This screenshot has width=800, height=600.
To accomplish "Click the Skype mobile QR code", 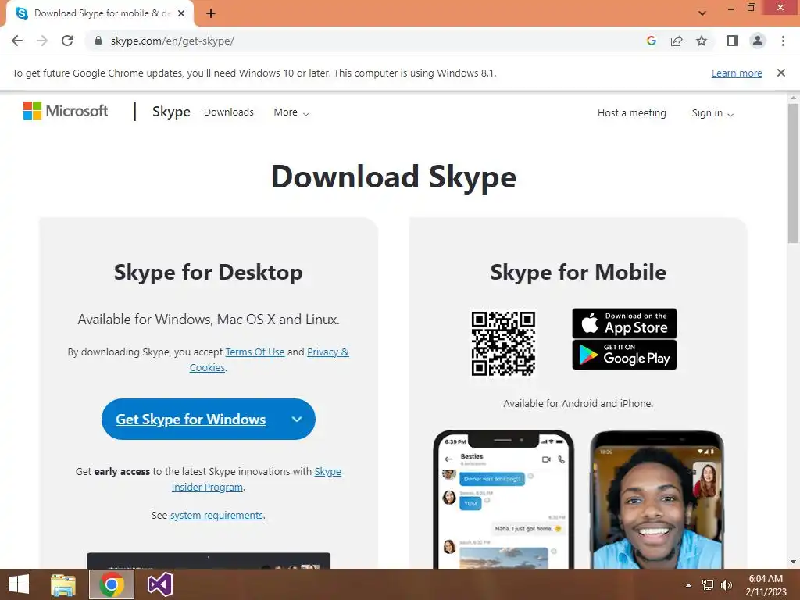I will (x=503, y=344).
